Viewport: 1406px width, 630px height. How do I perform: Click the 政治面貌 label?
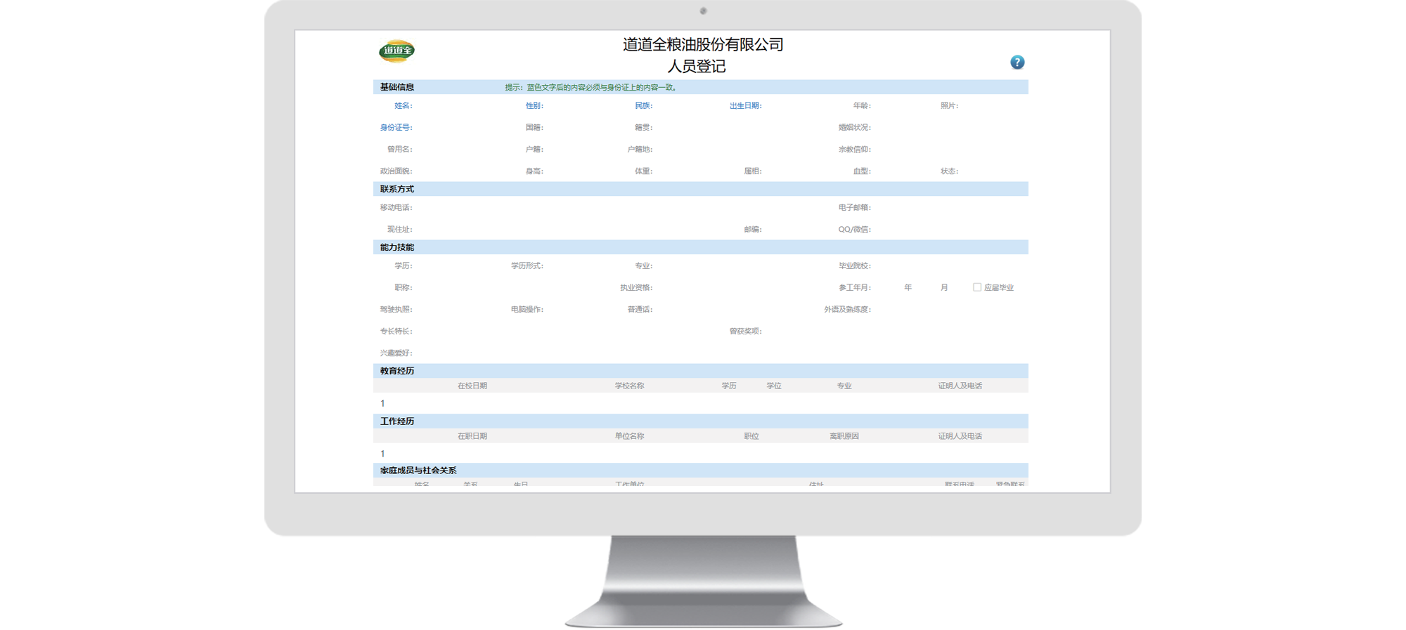pyautogui.click(x=396, y=171)
